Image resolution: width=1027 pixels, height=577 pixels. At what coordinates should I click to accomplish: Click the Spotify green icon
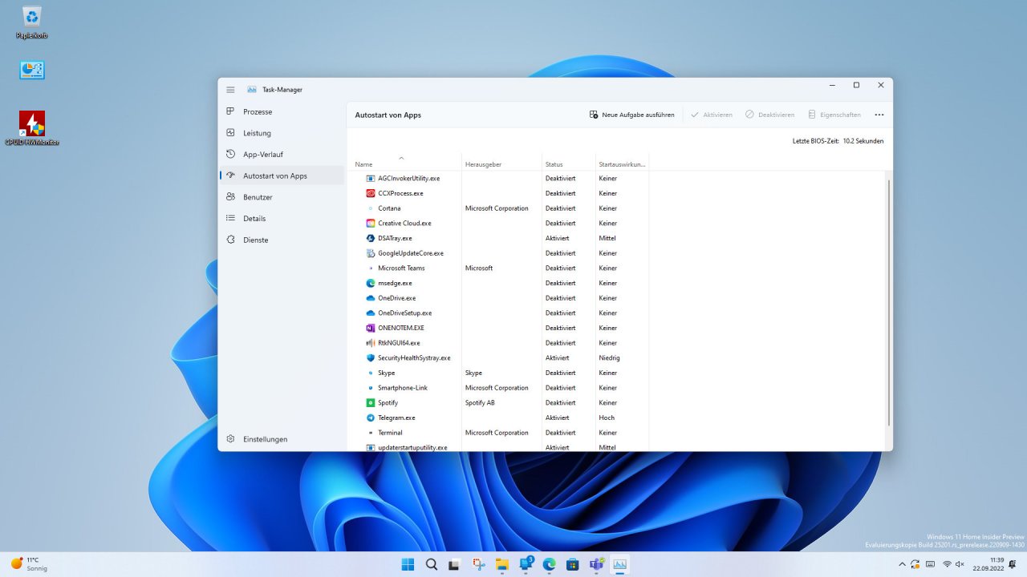click(x=371, y=402)
